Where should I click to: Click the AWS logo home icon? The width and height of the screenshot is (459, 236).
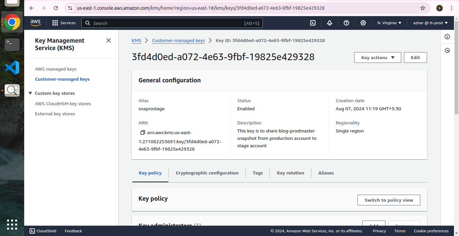coord(35,23)
